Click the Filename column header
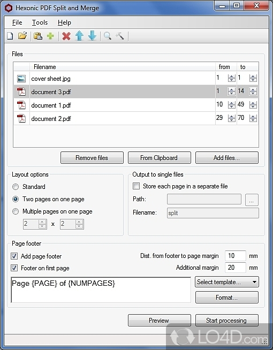273x350 pixels. click(x=123, y=67)
